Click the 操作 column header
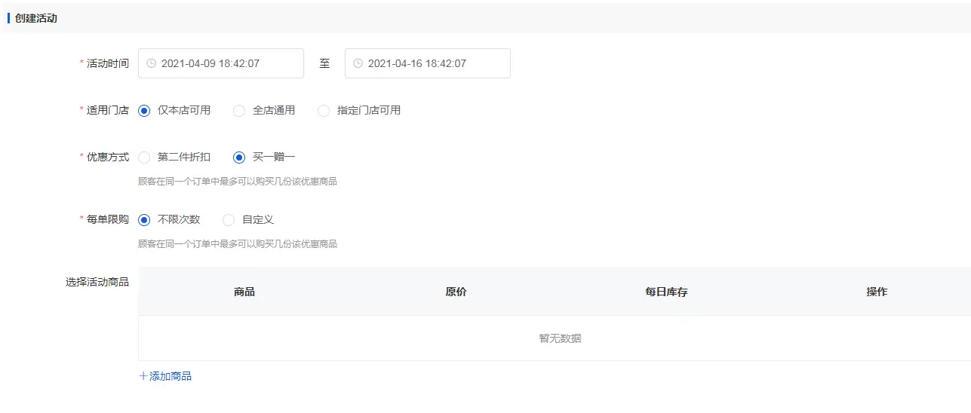The image size is (971, 413). [x=877, y=291]
